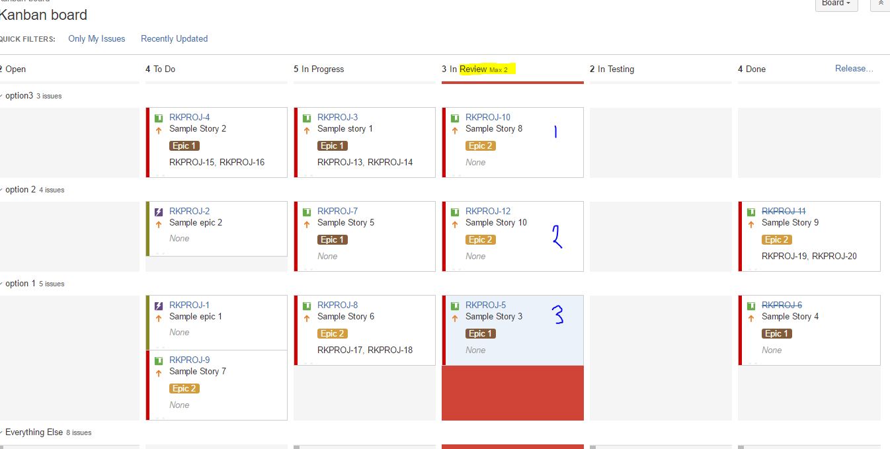Open issue RKPROJ-12

coord(488,211)
